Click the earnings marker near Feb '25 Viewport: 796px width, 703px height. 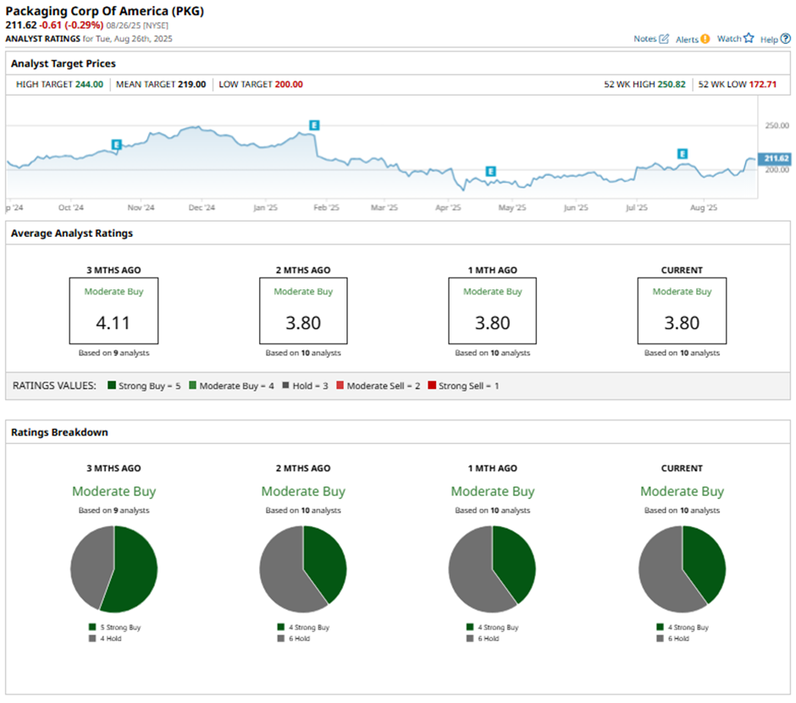[x=314, y=124]
